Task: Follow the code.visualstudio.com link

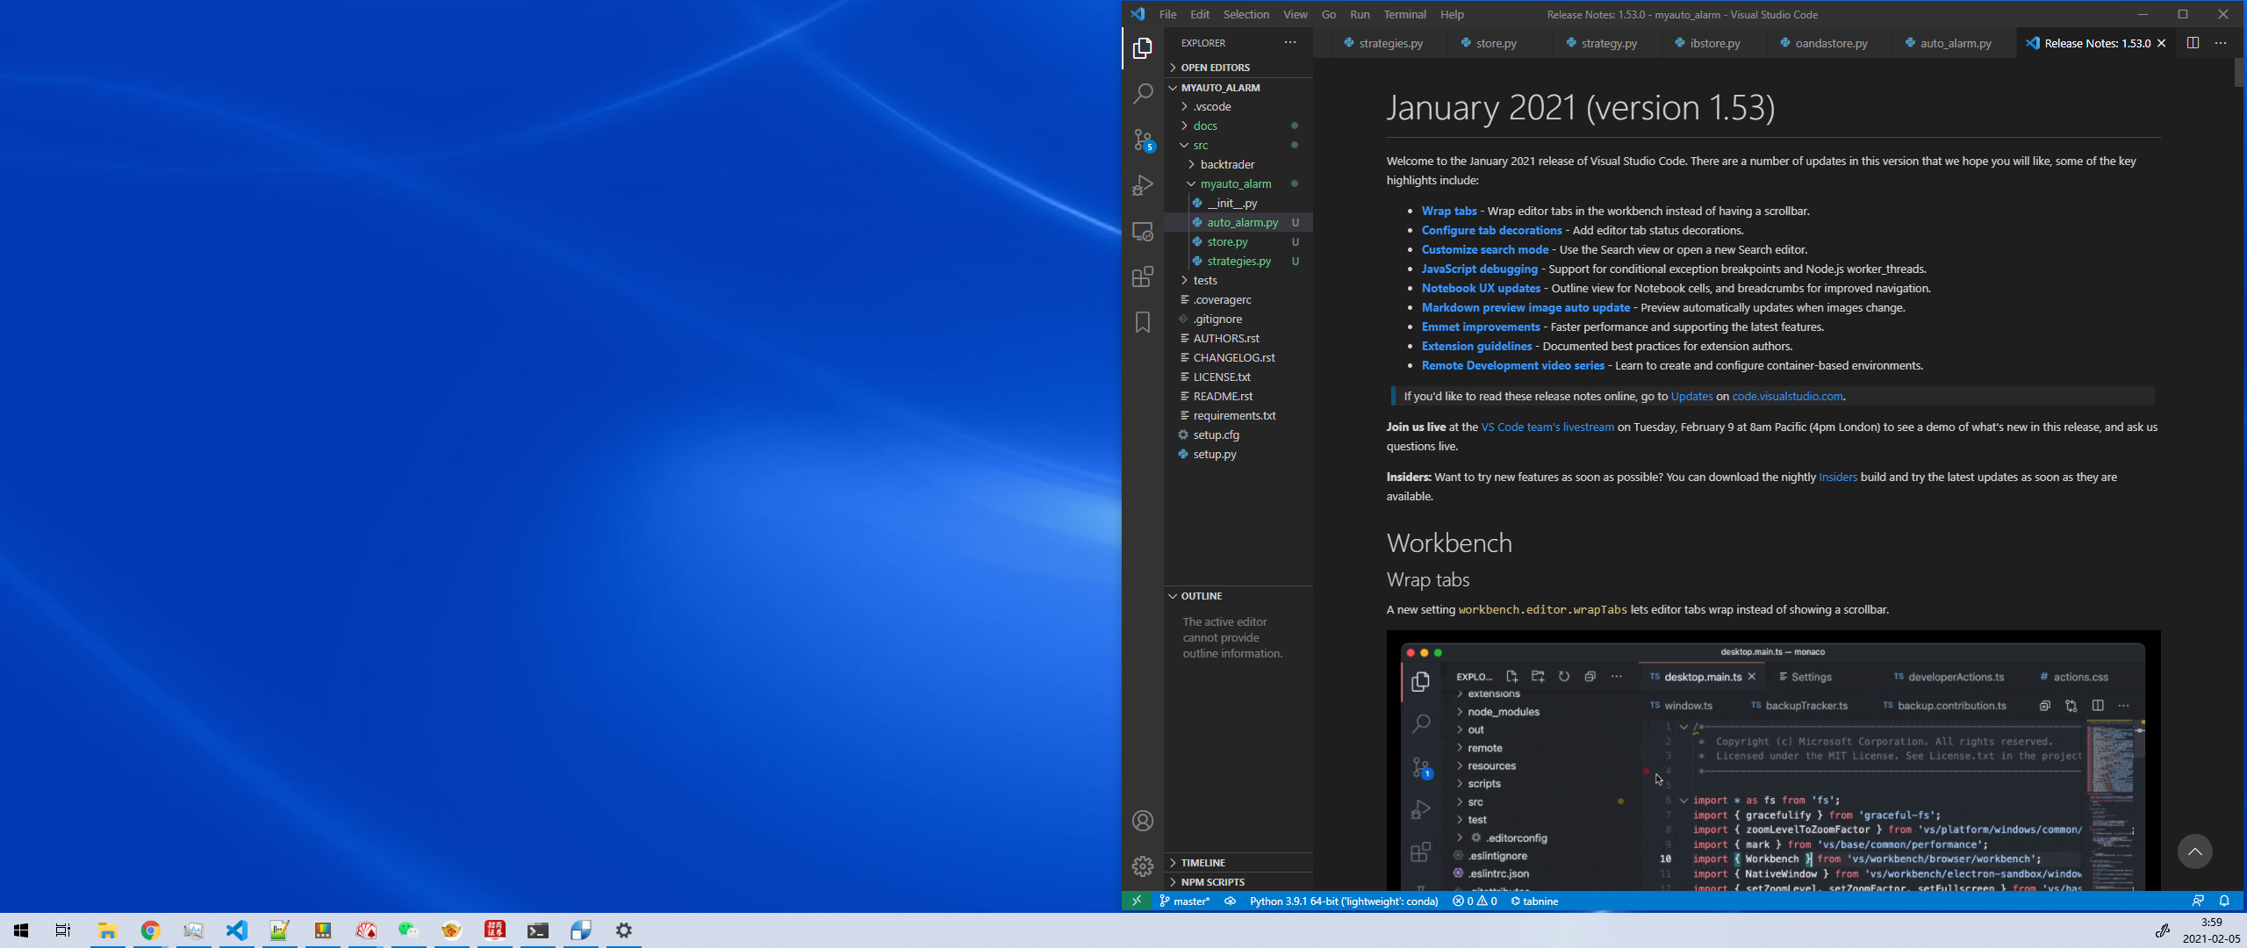Action: tap(1786, 396)
